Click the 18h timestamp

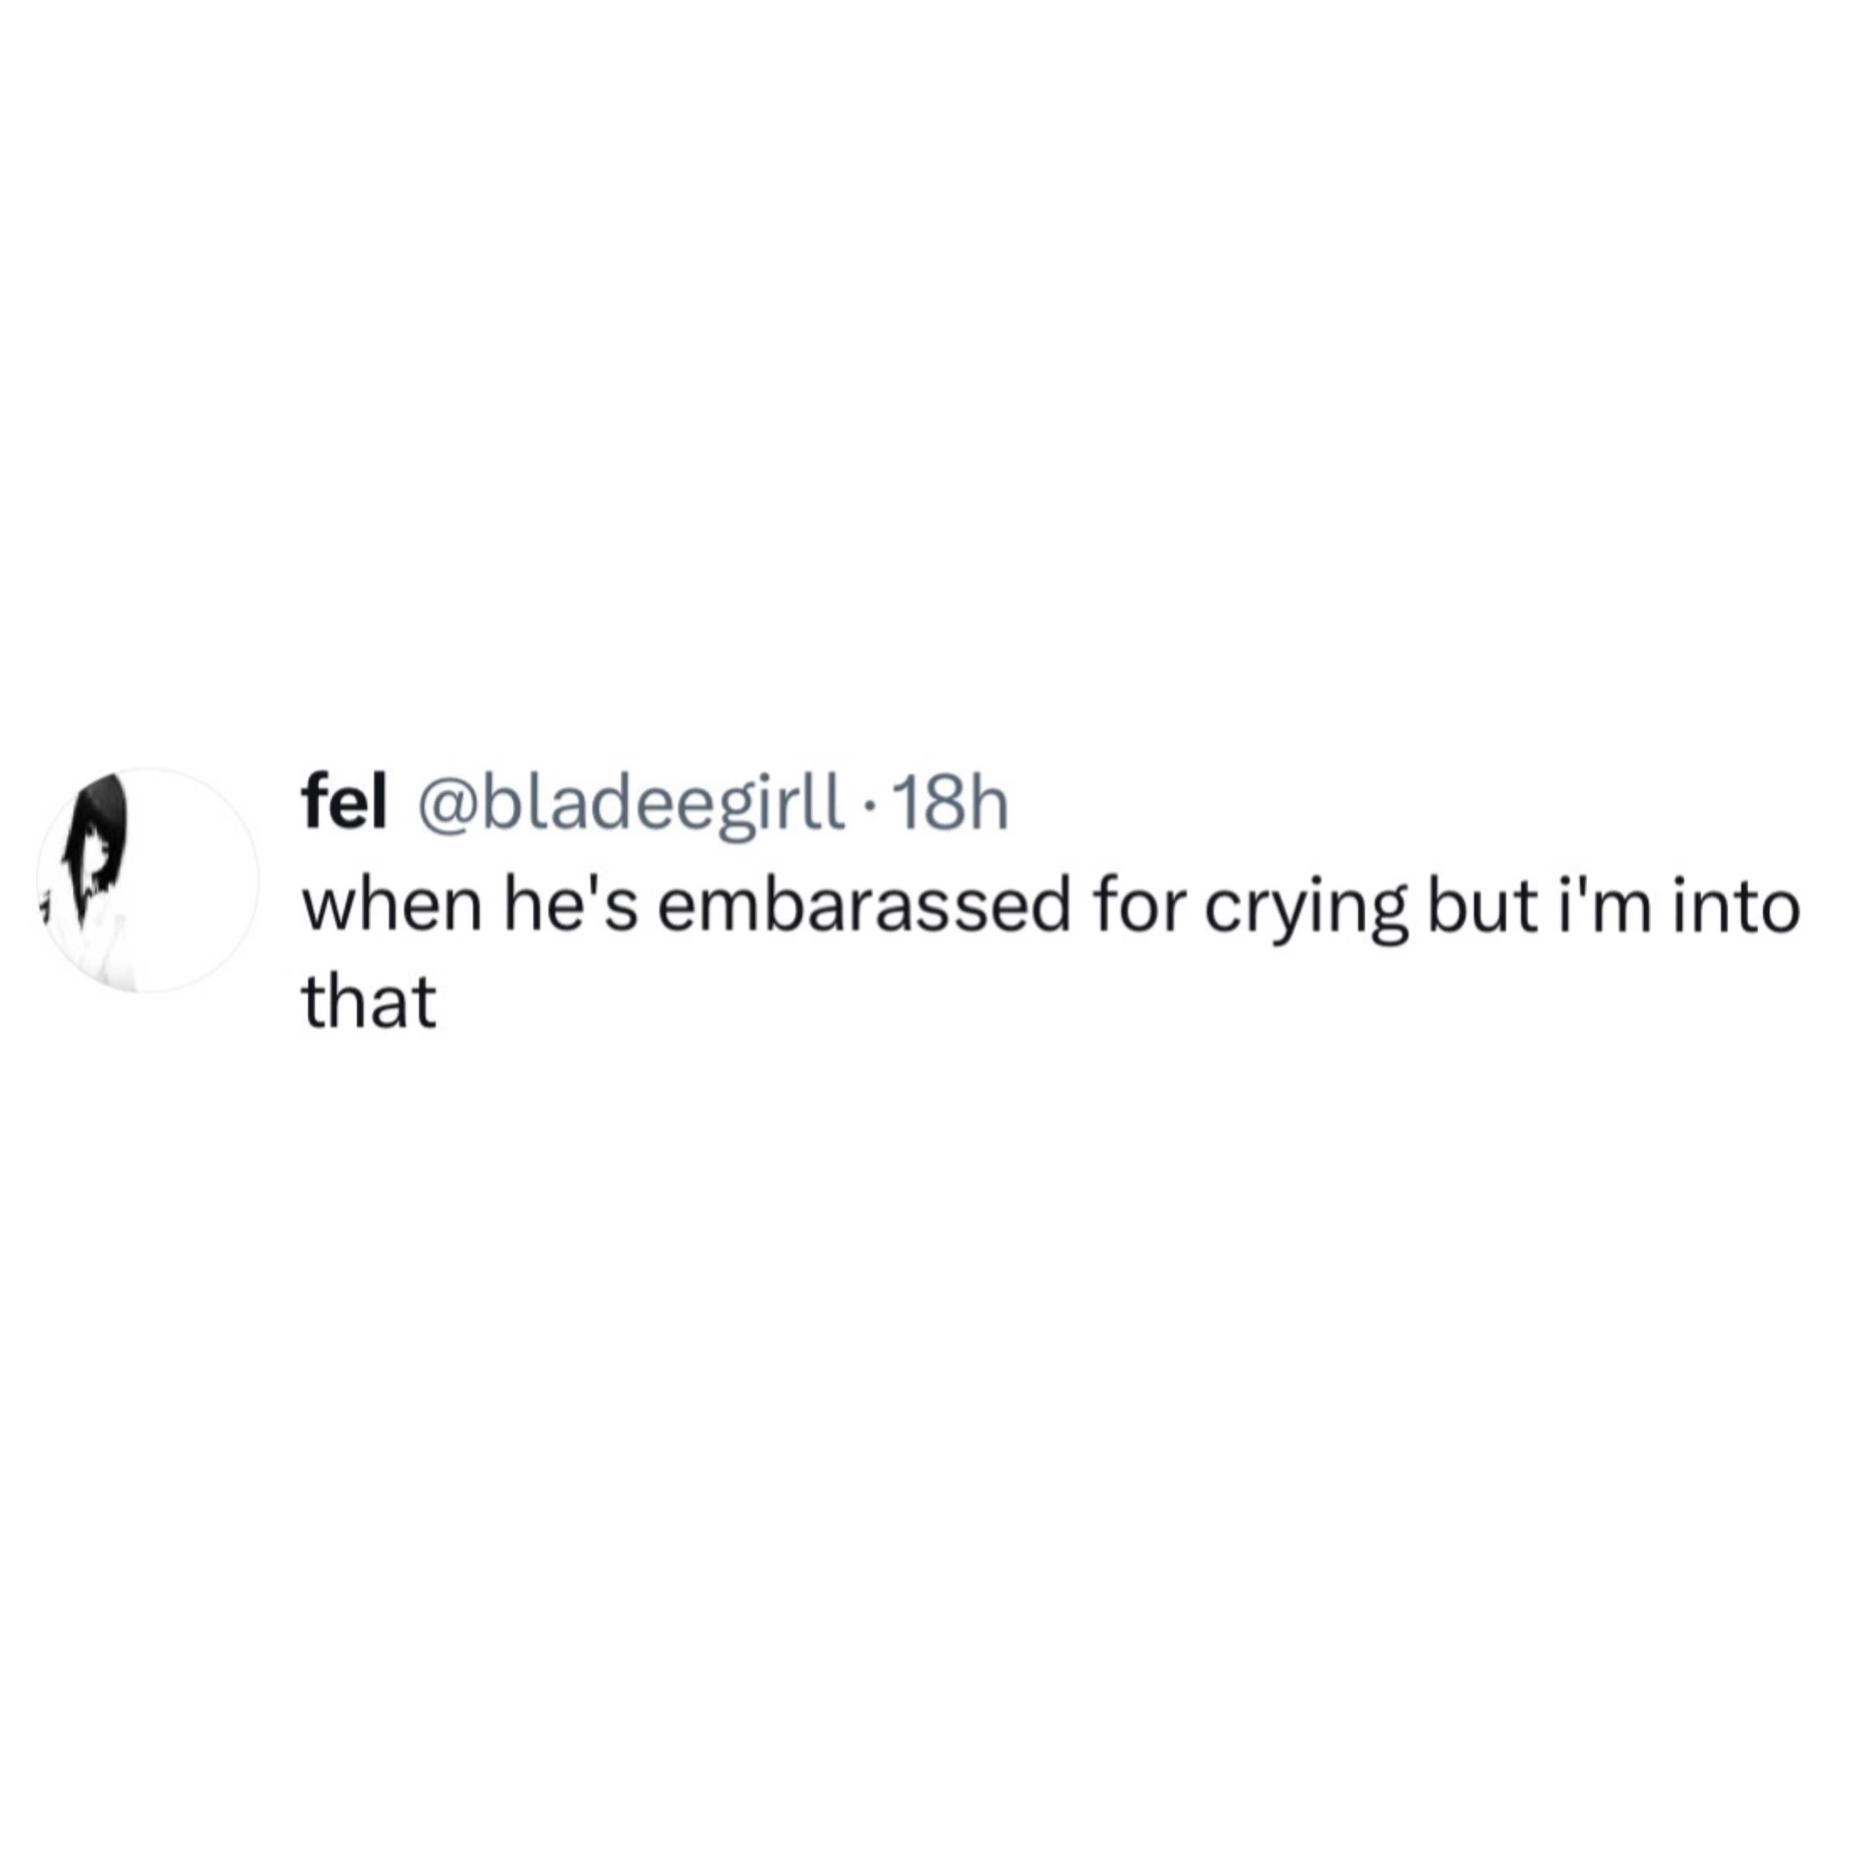[951, 804]
